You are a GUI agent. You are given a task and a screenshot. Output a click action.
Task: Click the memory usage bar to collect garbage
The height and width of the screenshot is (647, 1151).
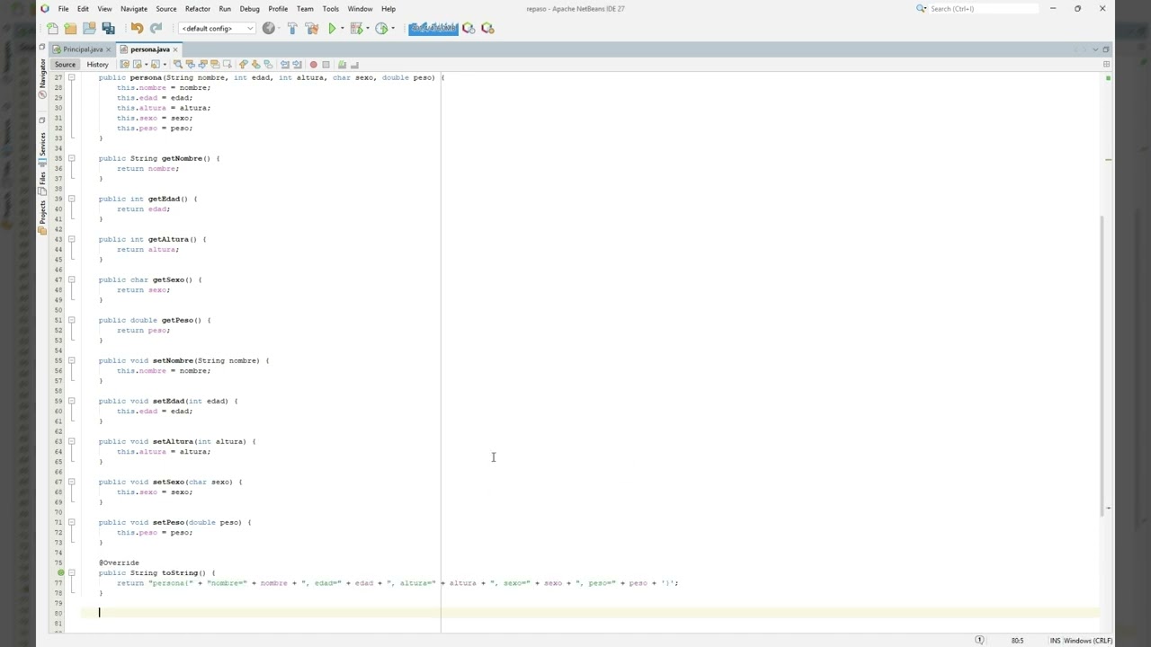(433, 28)
